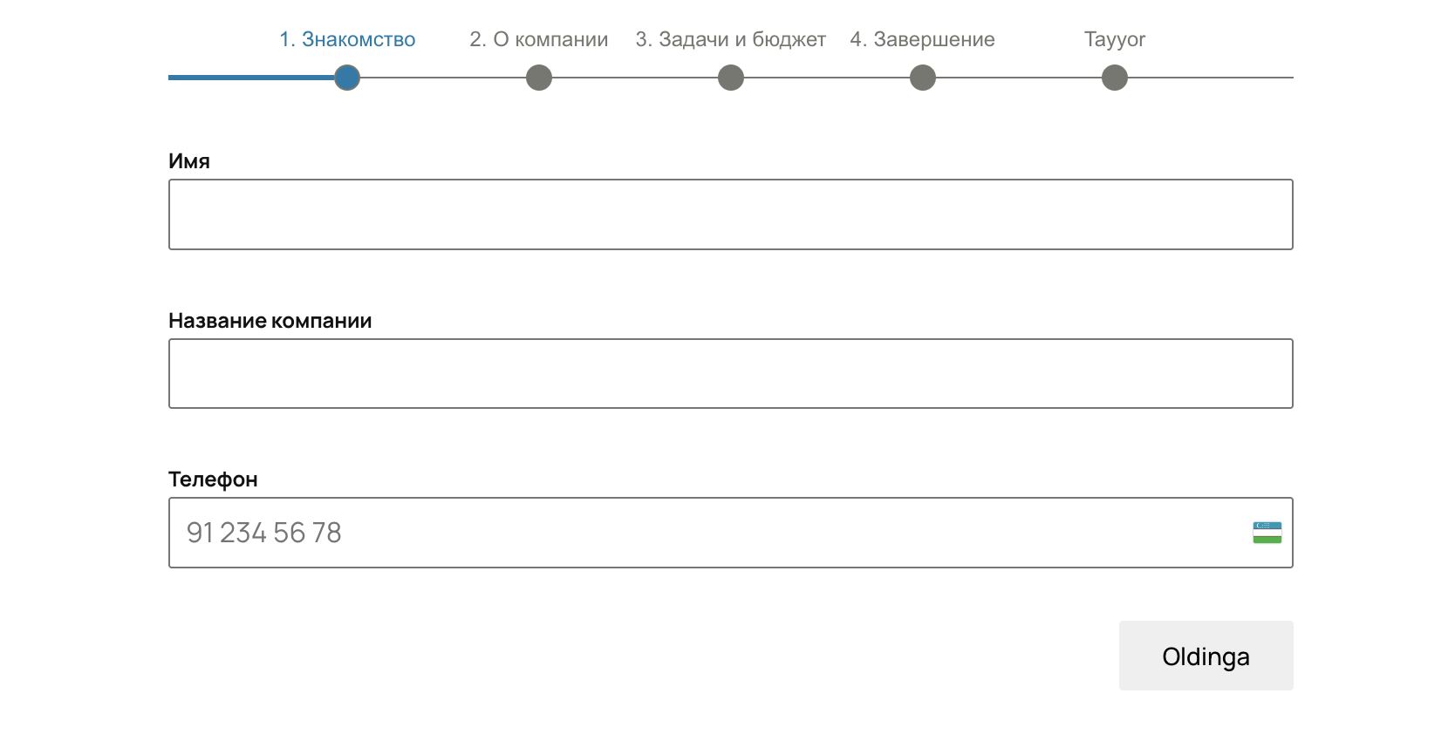1455x741 pixels.
Task: Select the 'Tayyor' final step label
Action: (x=1115, y=39)
